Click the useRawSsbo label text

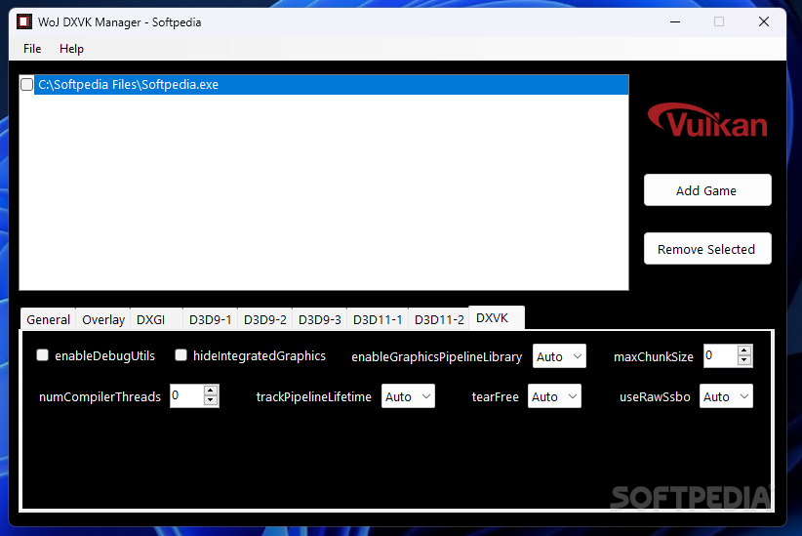pyautogui.click(x=655, y=396)
